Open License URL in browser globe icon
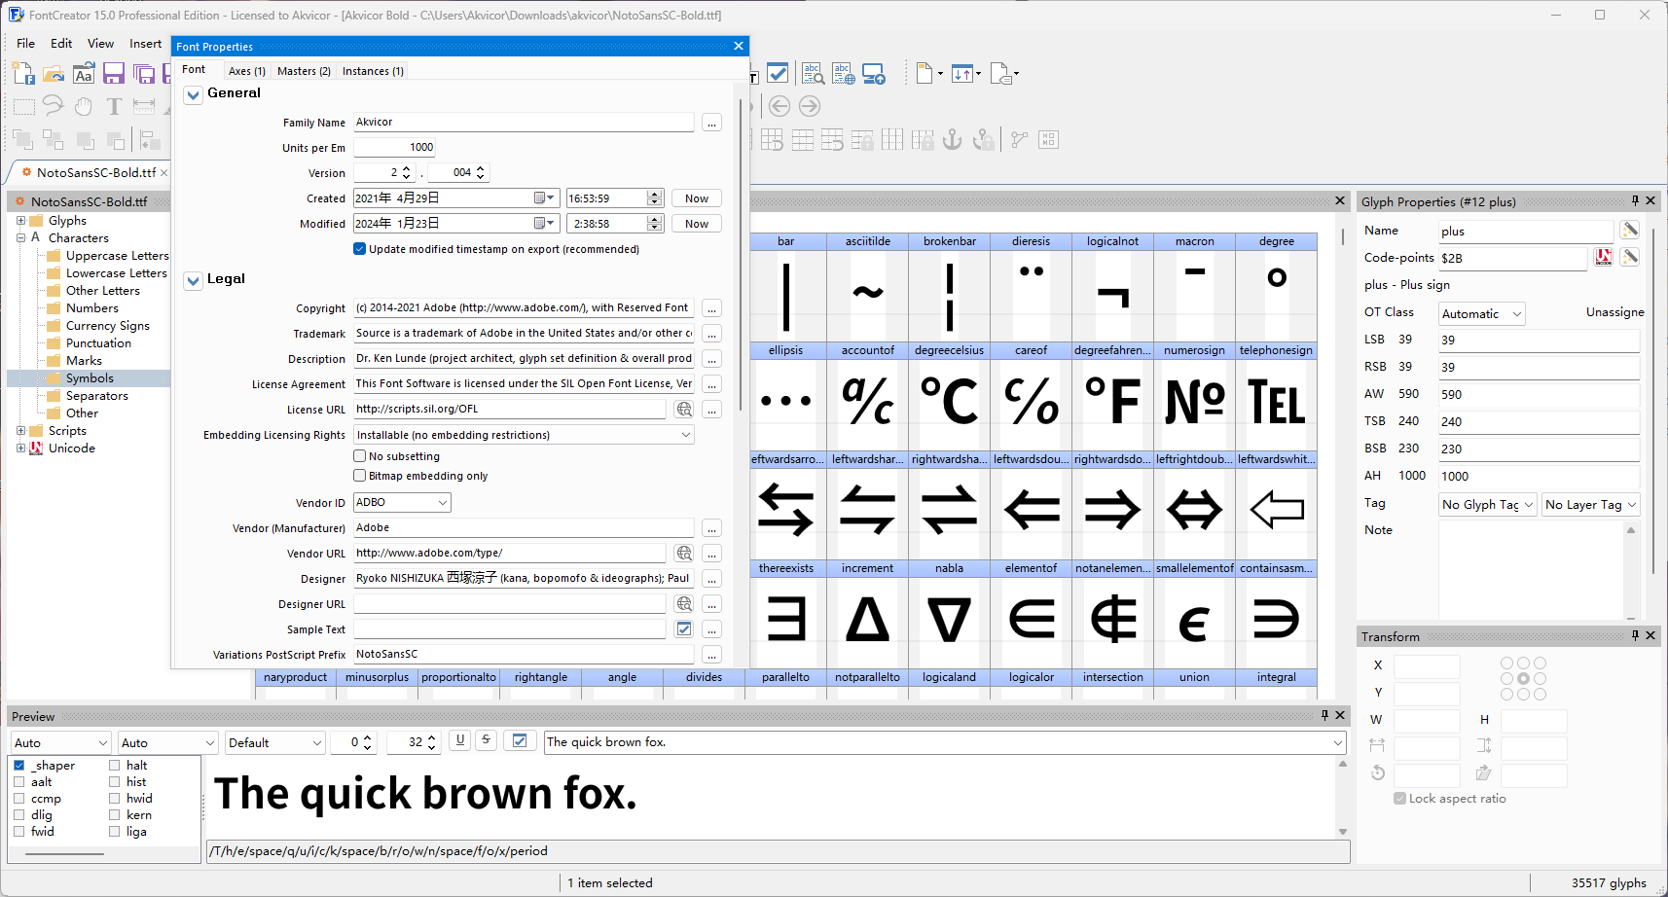This screenshot has width=1668, height=897. [x=684, y=410]
